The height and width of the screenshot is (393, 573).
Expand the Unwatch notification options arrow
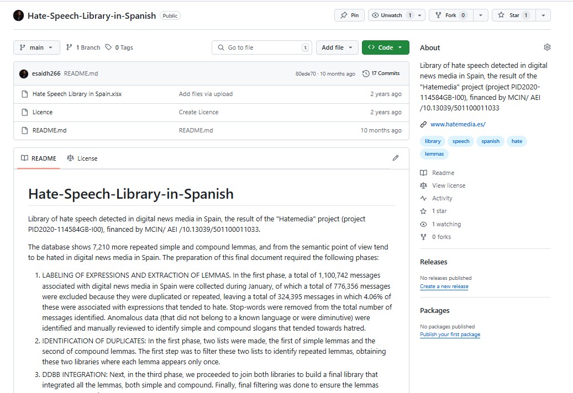click(420, 15)
